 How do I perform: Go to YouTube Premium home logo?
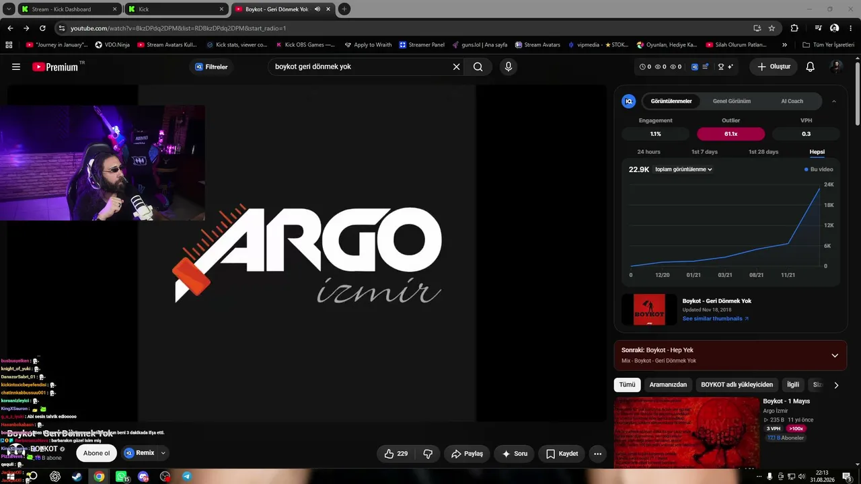click(55, 67)
